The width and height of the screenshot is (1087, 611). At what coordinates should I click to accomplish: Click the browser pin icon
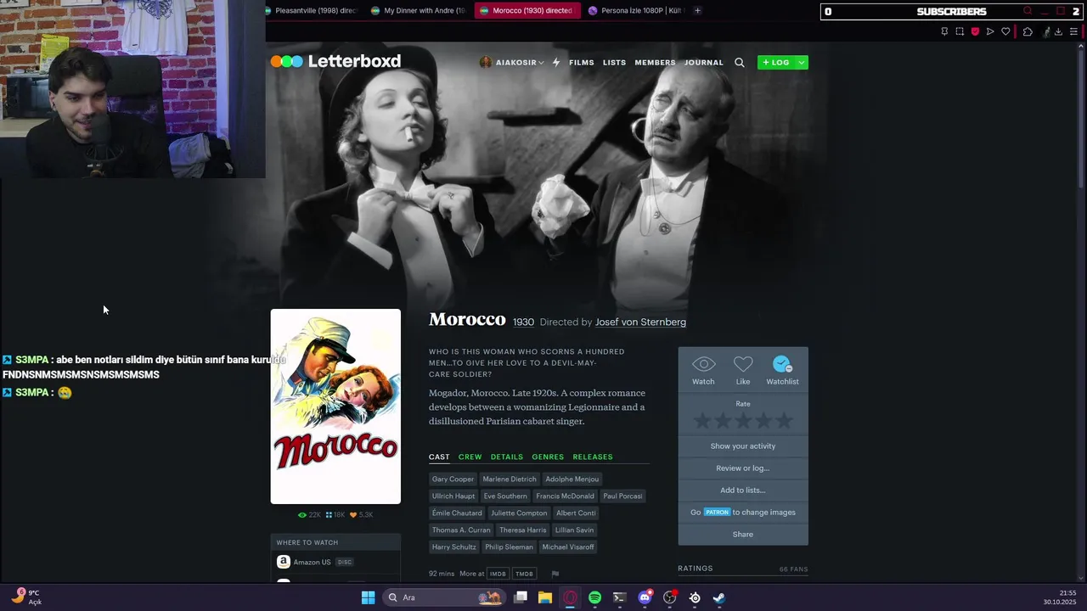click(x=944, y=31)
